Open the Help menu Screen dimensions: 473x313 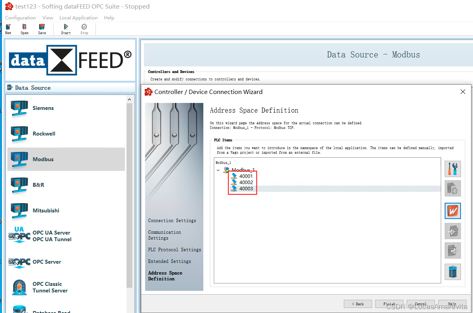click(109, 18)
